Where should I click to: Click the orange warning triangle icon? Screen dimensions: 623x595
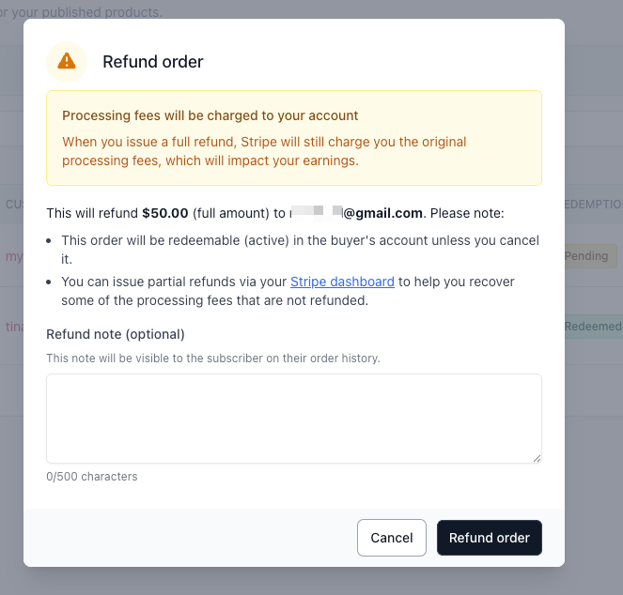(x=66, y=61)
